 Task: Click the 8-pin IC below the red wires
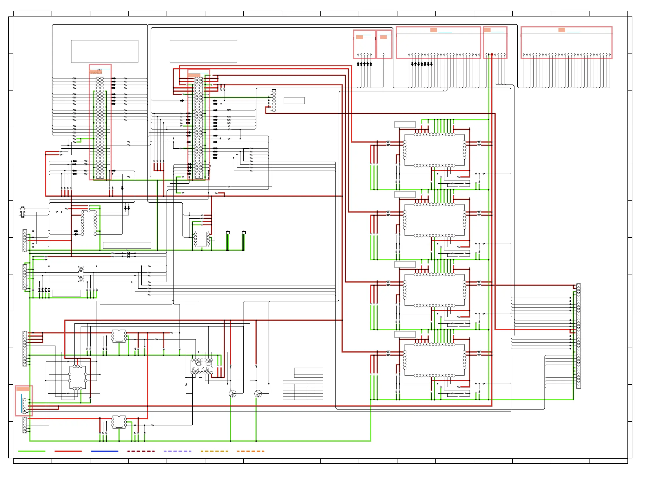pos(202,239)
